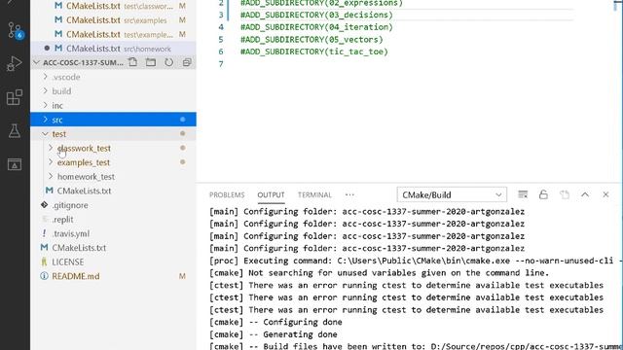Show more panel tabs via ellipsis
Screen dimensions: 623x350
tap(349, 194)
